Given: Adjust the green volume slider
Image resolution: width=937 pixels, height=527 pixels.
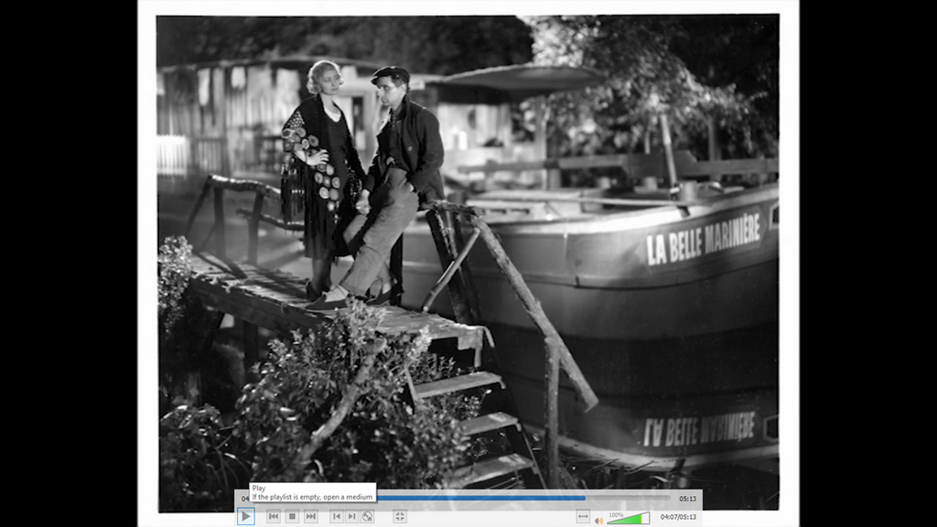Looking at the screenshot, I should [x=628, y=519].
